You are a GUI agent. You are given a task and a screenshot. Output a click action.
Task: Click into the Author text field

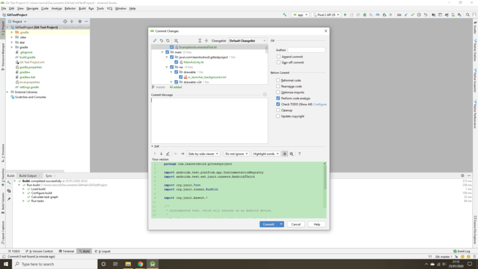coord(306,50)
